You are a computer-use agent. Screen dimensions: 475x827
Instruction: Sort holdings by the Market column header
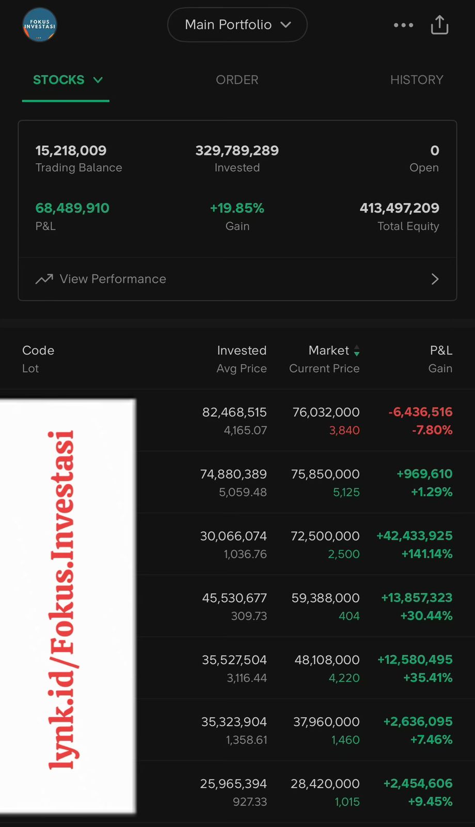[328, 350]
